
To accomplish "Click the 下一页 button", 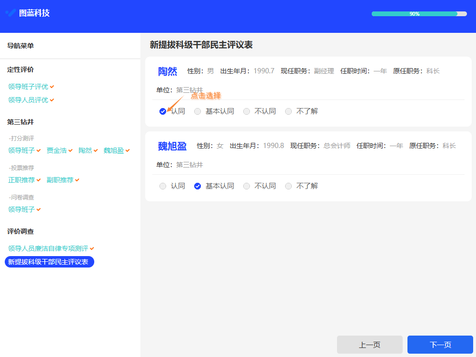I will point(440,344).
